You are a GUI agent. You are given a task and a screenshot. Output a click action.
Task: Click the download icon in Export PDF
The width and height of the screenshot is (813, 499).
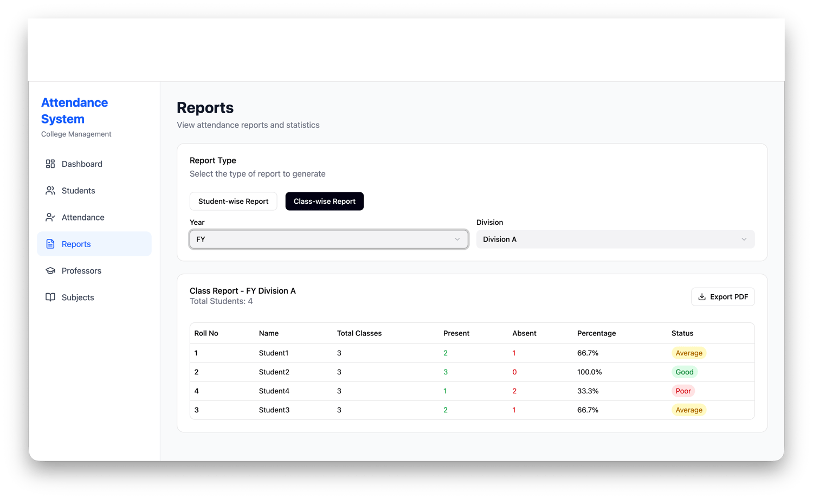click(x=702, y=297)
